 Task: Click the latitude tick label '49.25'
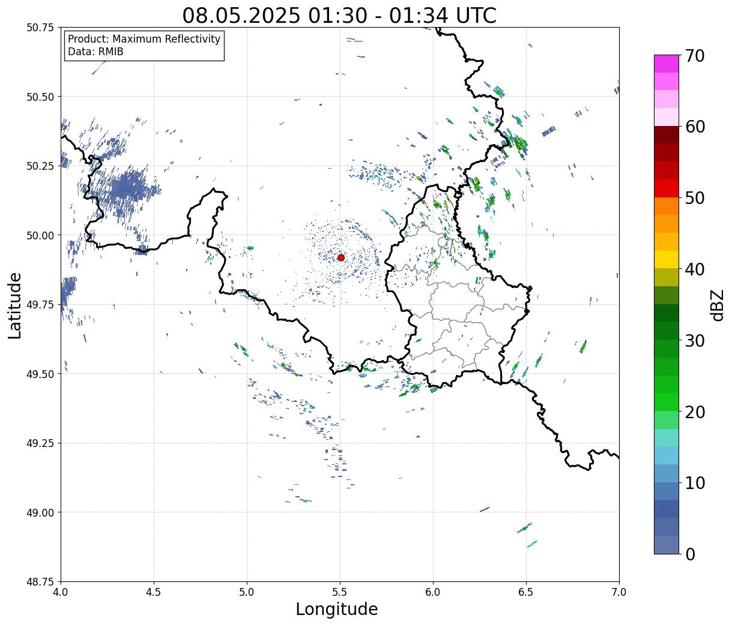[x=40, y=443]
